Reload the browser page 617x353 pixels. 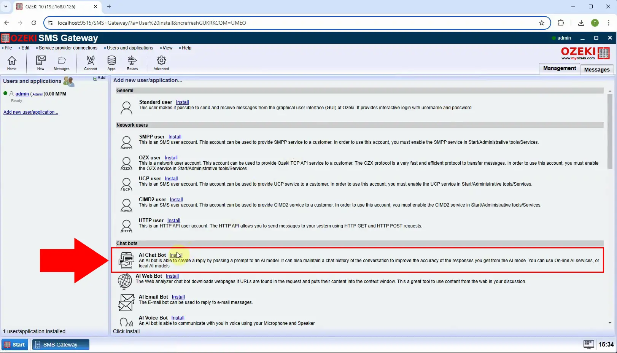34,23
